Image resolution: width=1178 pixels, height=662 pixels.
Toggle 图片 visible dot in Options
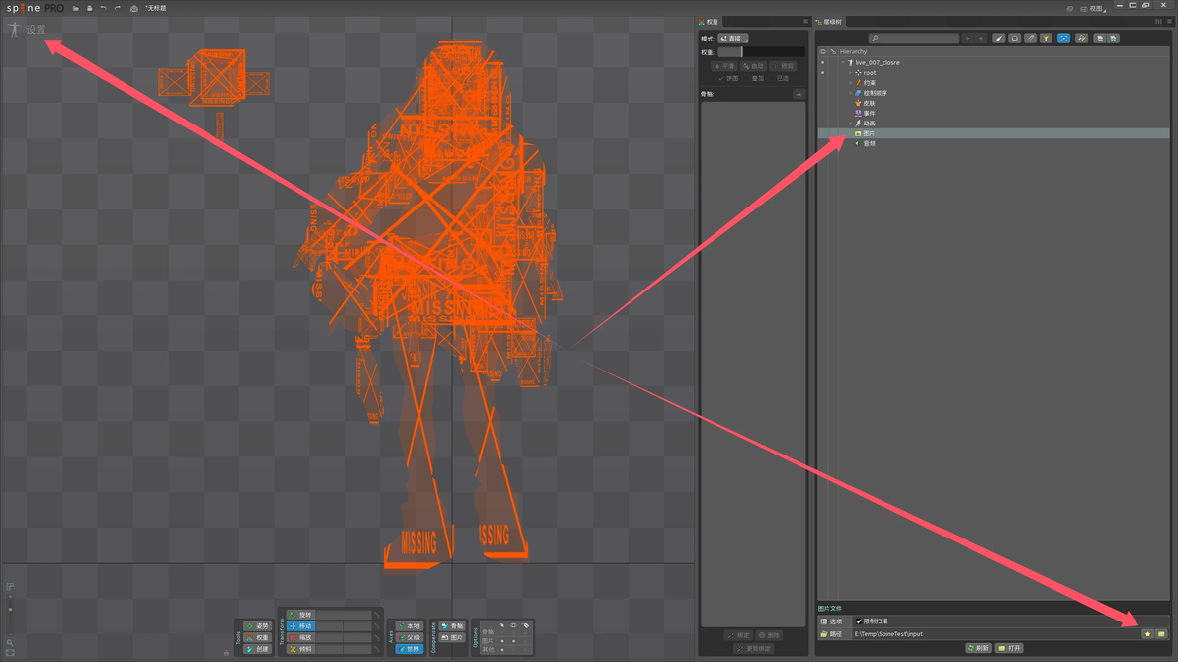[x=514, y=641]
